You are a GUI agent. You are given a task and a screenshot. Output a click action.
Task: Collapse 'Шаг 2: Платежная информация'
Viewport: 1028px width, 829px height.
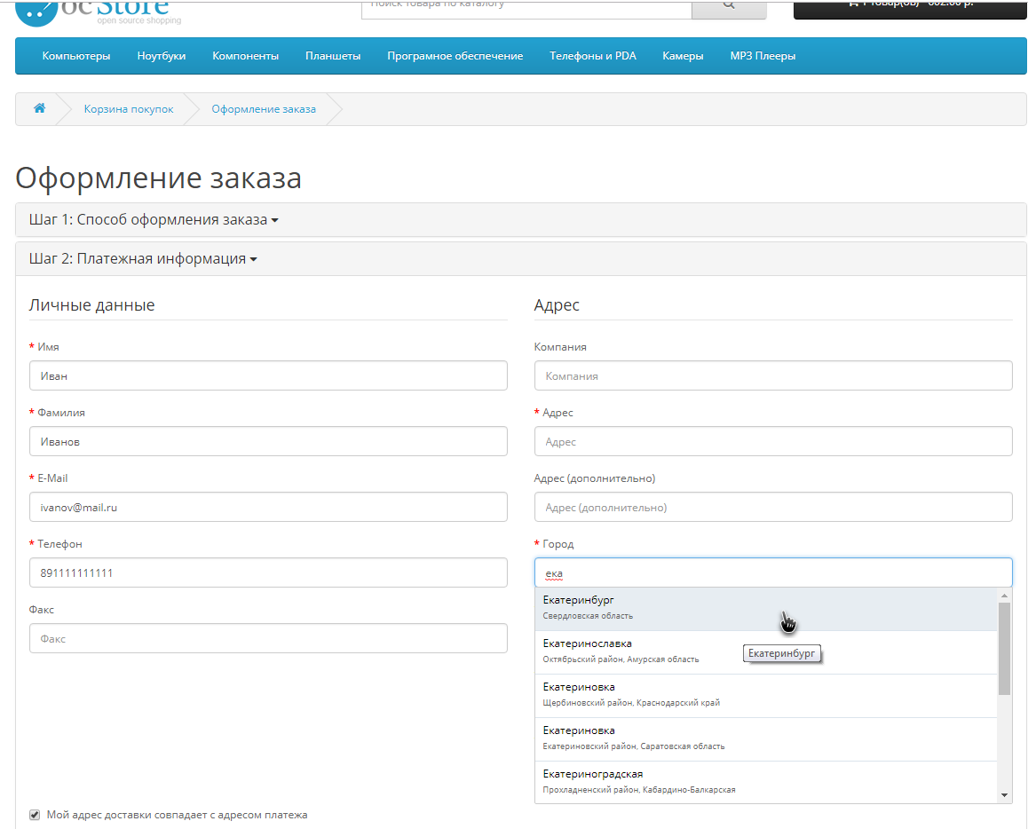point(142,259)
